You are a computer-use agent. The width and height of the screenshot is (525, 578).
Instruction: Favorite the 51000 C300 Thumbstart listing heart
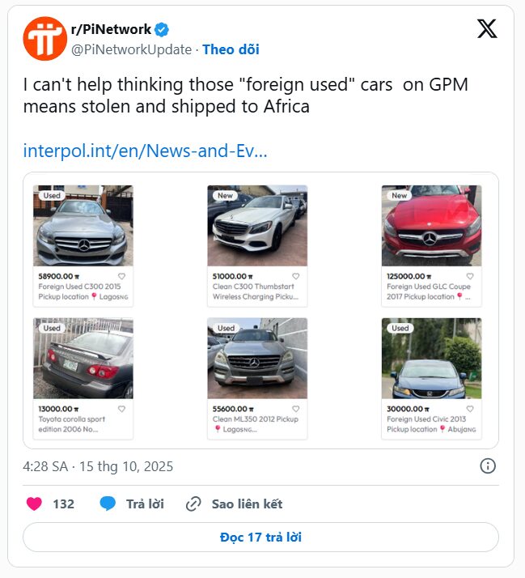coord(296,276)
